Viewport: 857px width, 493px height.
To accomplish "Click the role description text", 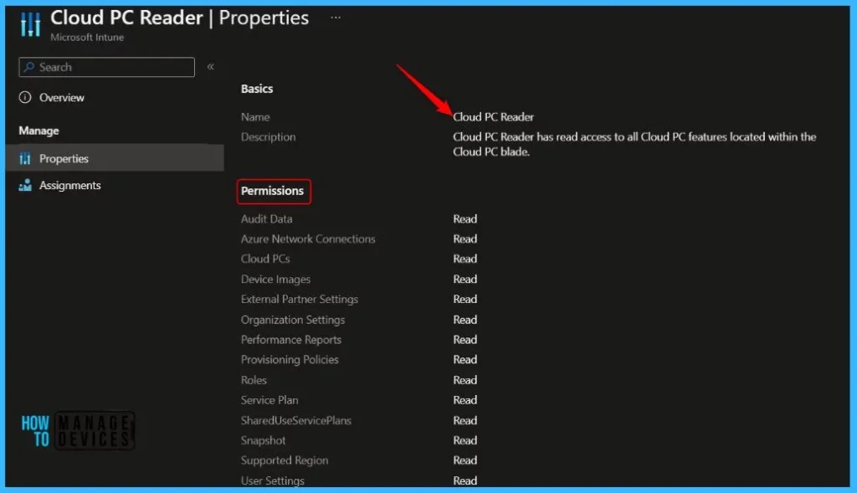I will coord(634,144).
